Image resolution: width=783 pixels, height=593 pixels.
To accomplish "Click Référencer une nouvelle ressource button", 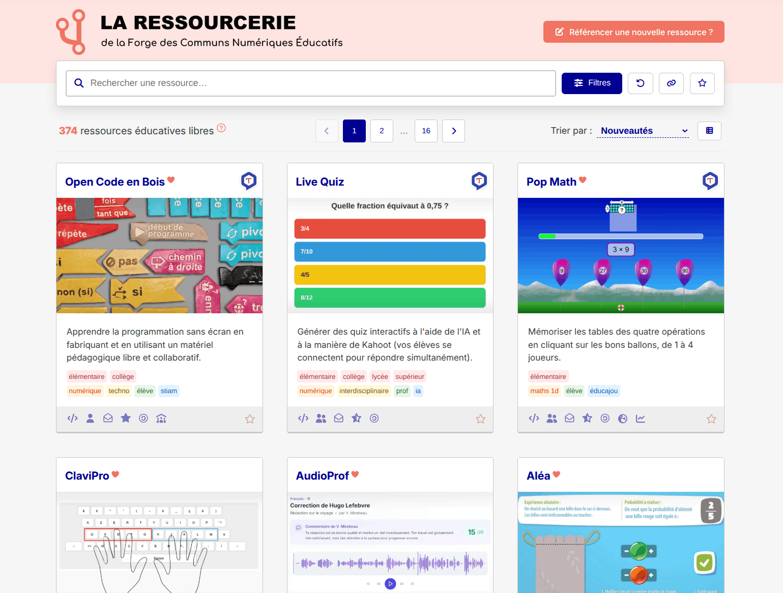I will [633, 32].
